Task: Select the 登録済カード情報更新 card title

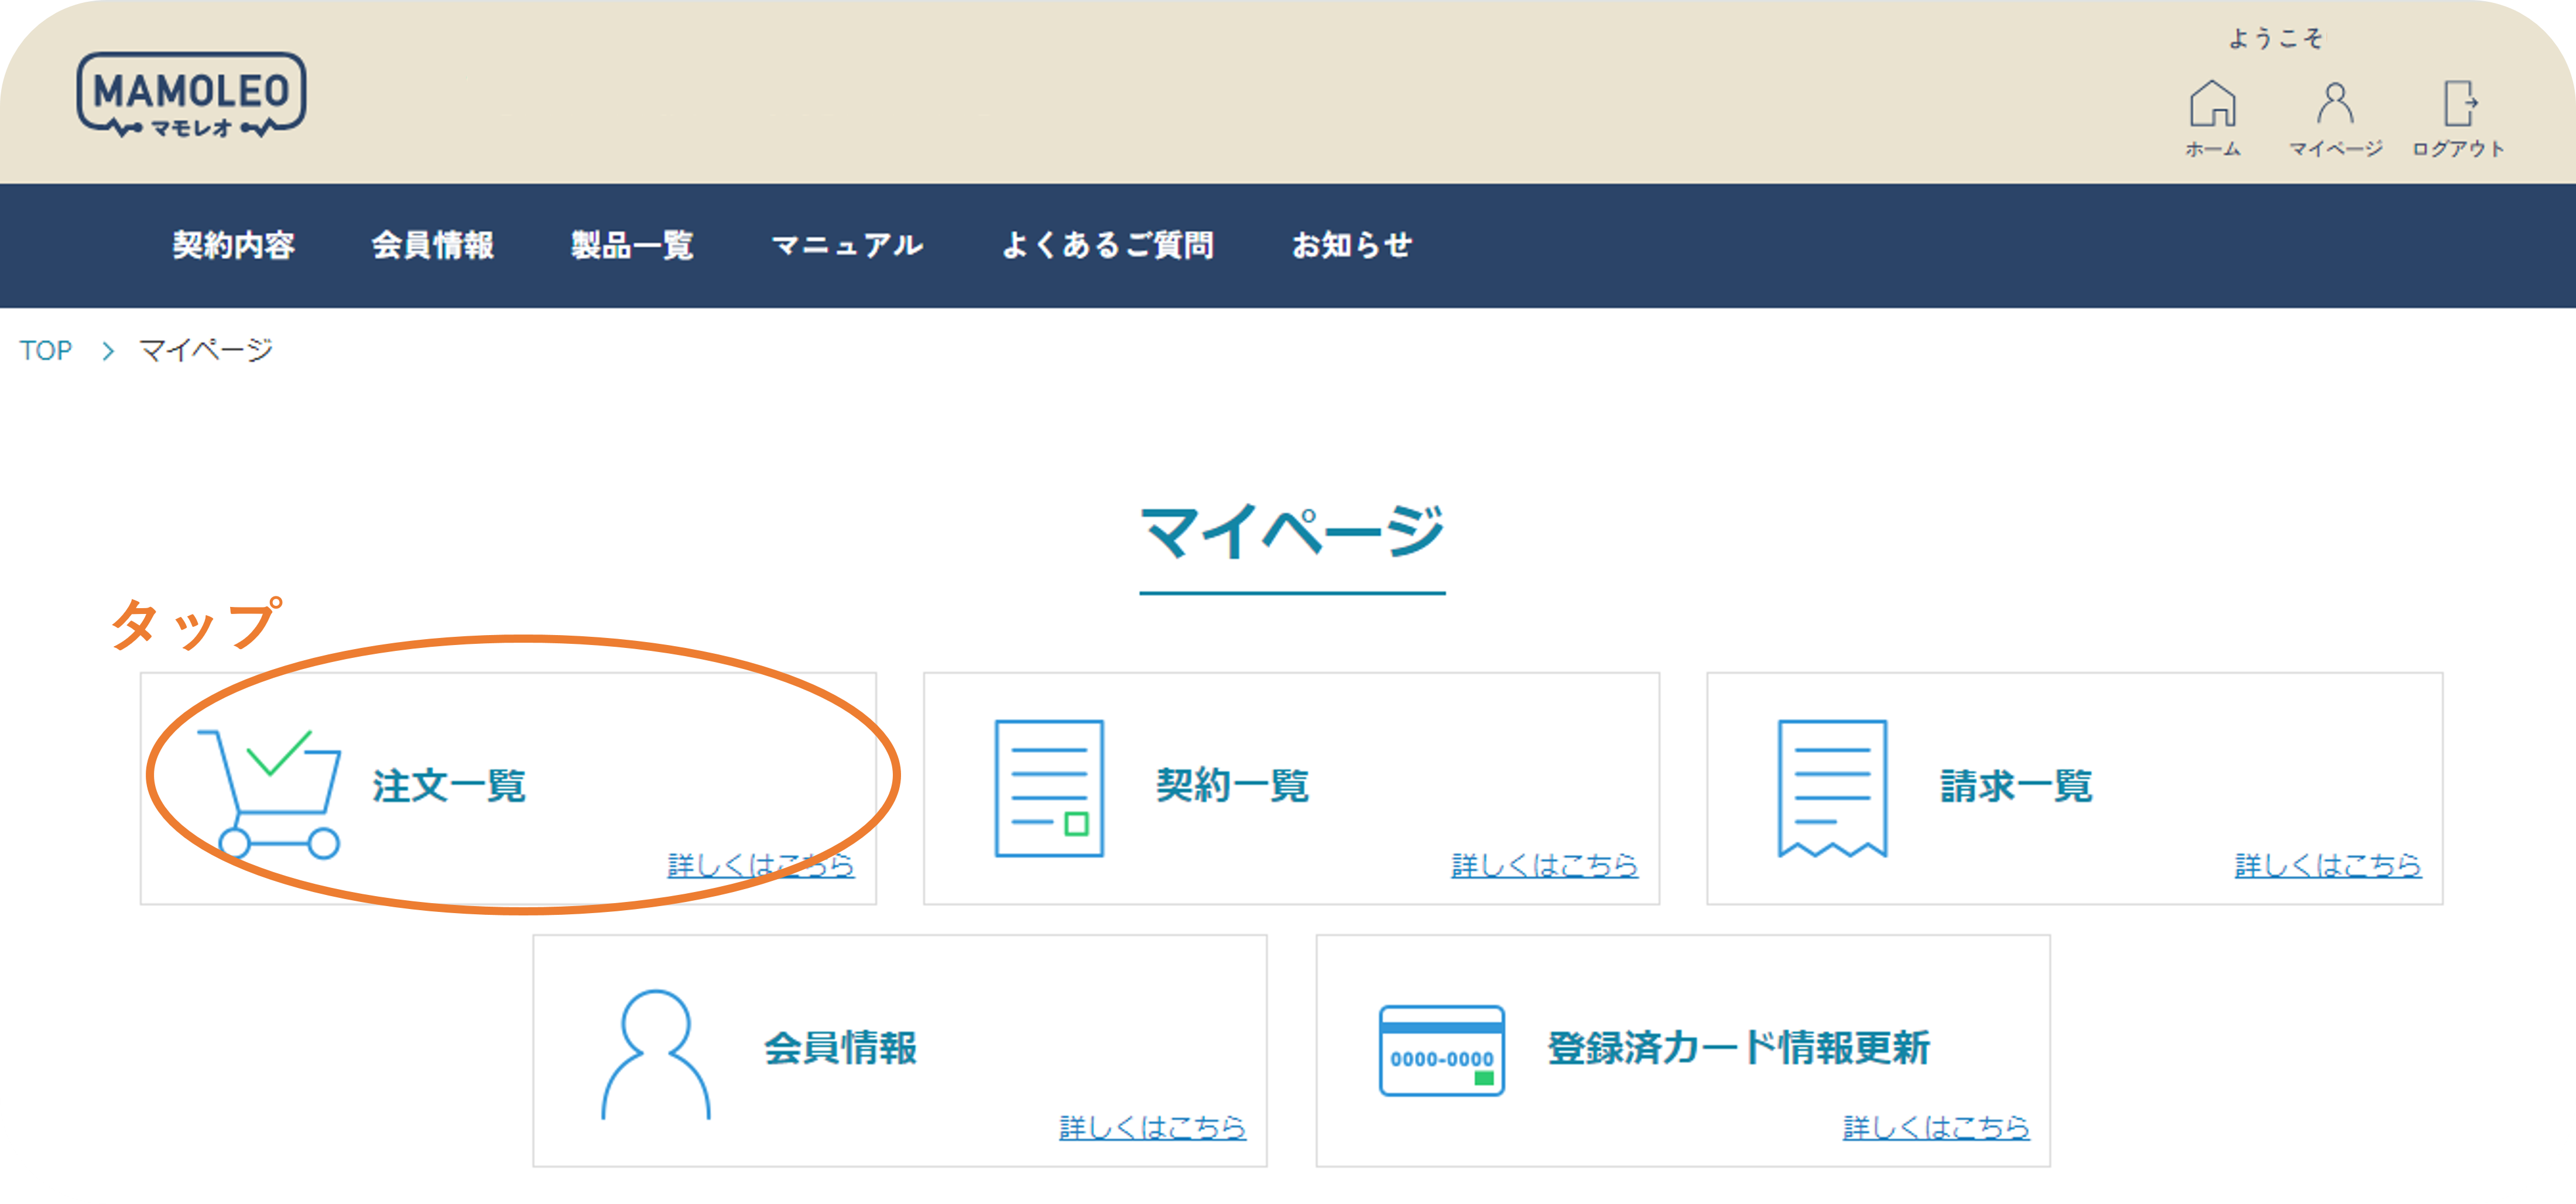Action: 1739,1048
